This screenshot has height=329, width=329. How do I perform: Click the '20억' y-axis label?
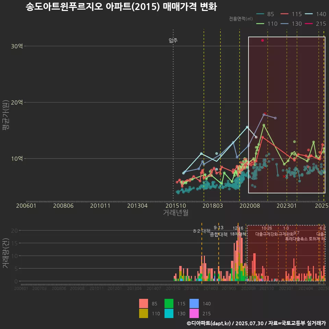point(17,102)
